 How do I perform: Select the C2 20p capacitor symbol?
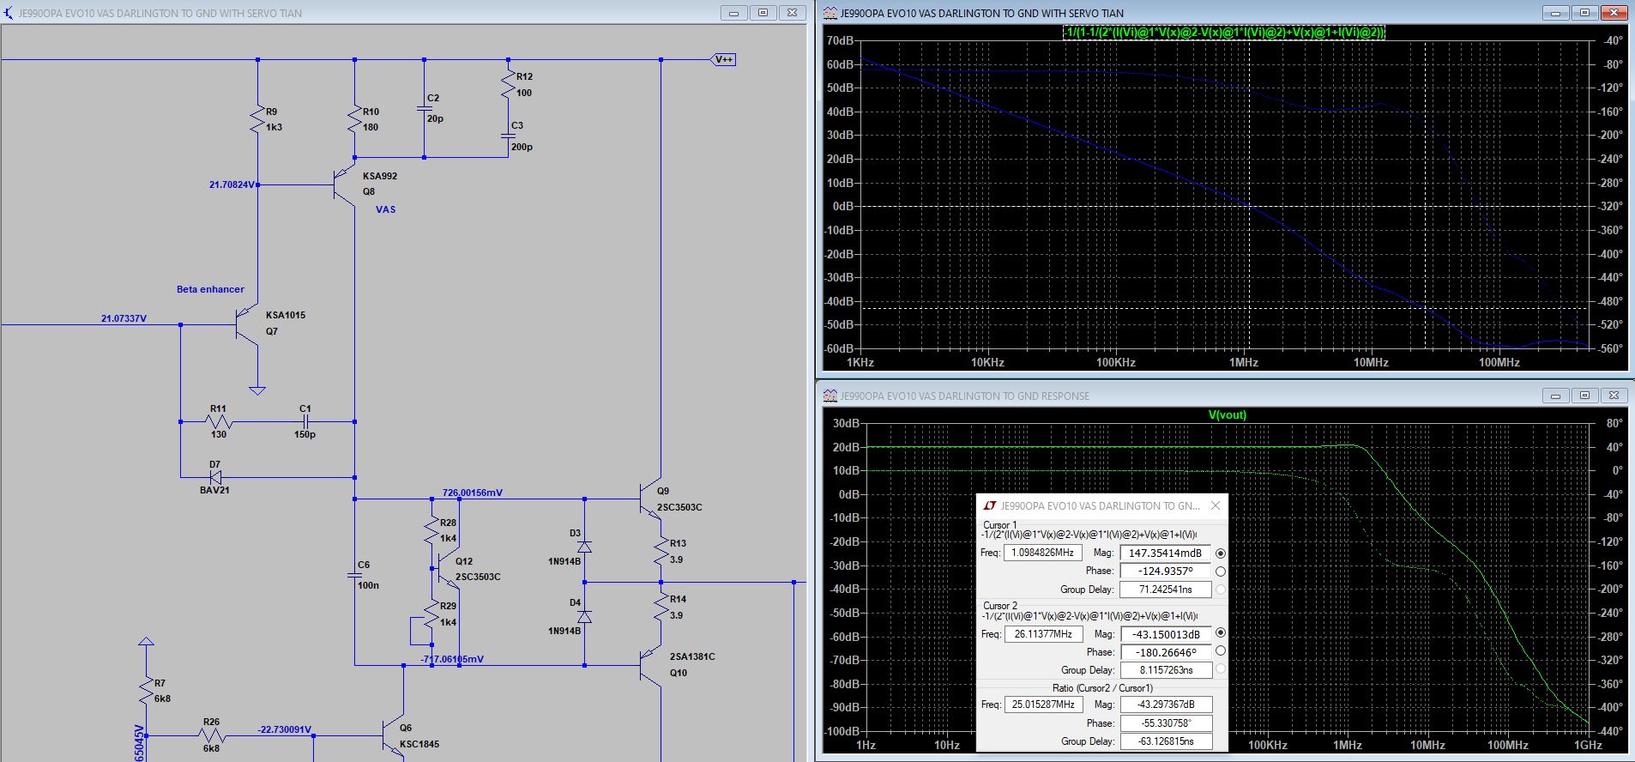click(424, 108)
